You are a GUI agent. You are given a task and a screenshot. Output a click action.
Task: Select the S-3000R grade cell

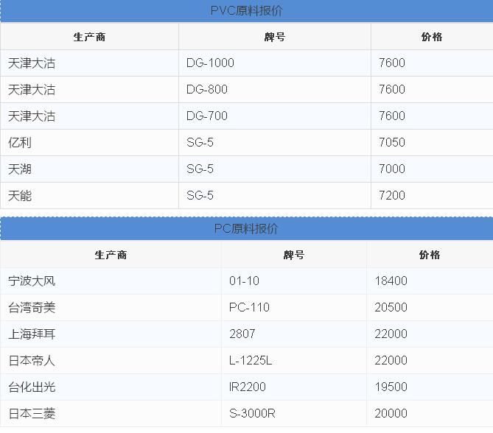pos(294,414)
